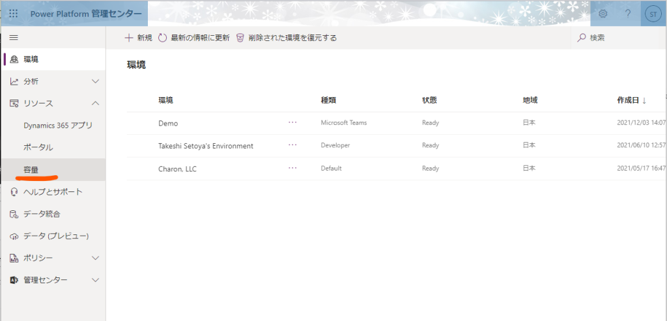The height and width of the screenshot is (321, 667).
Task: Focus the 検索 input field
Action: [619, 38]
